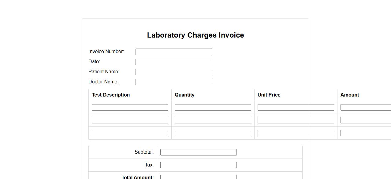Viewport: 391px width, 179px height.
Task: Select the Tax input field
Action: pos(198,165)
